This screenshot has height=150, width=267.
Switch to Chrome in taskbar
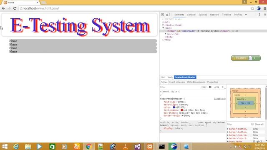pyautogui.click(x=88, y=146)
